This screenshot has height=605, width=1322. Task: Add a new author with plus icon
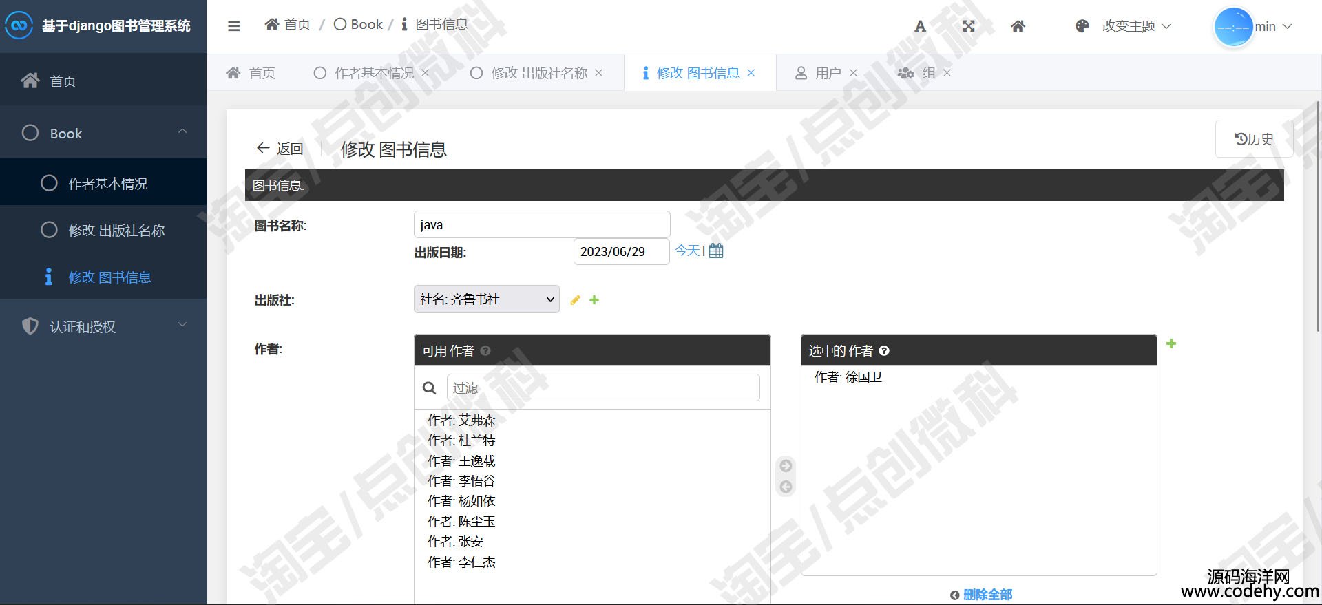(x=1171, y=343)
